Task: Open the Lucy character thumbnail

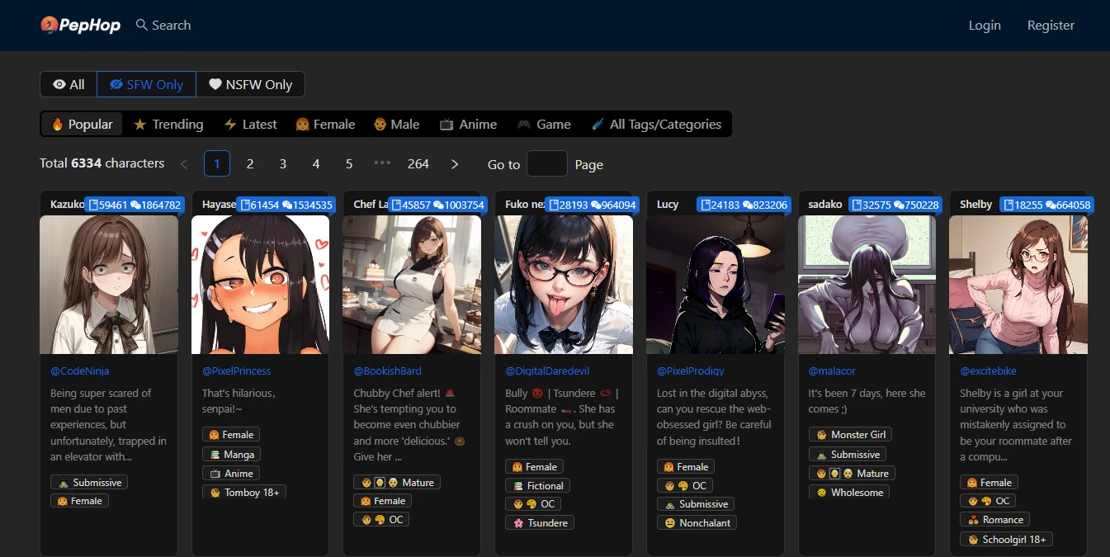Action: (x=716, y=285)
